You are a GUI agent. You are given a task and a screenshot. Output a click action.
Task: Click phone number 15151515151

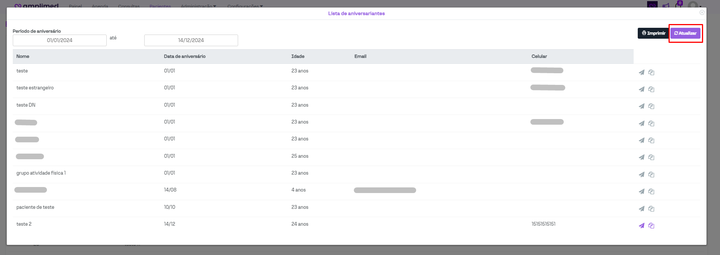pyautogui.click(x=543, y=224)
